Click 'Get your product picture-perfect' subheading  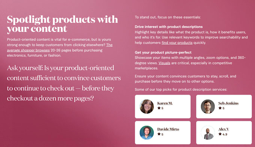tap(163, 52)
